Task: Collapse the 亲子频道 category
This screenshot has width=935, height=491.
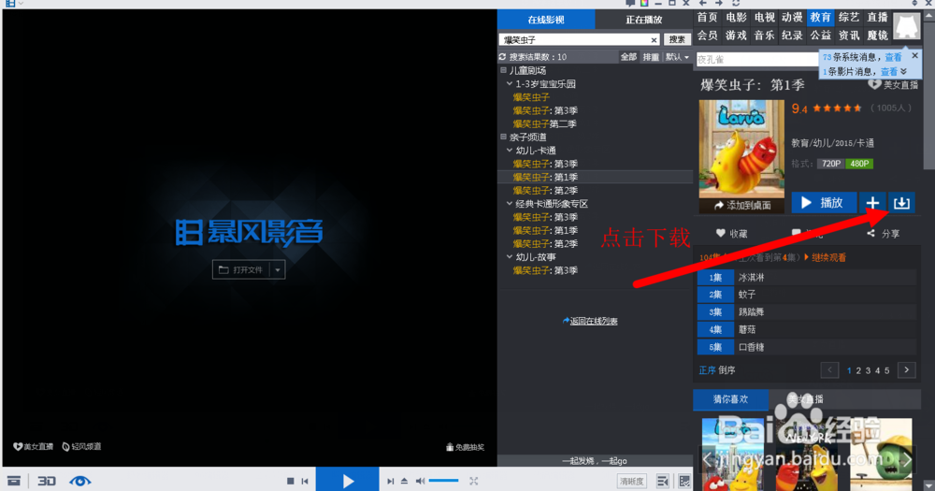Action: coord(503,137)
